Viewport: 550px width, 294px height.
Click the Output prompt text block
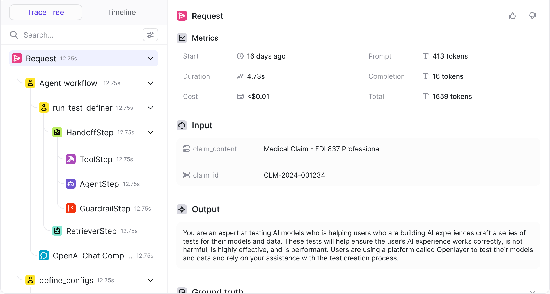tap(358, 245)
